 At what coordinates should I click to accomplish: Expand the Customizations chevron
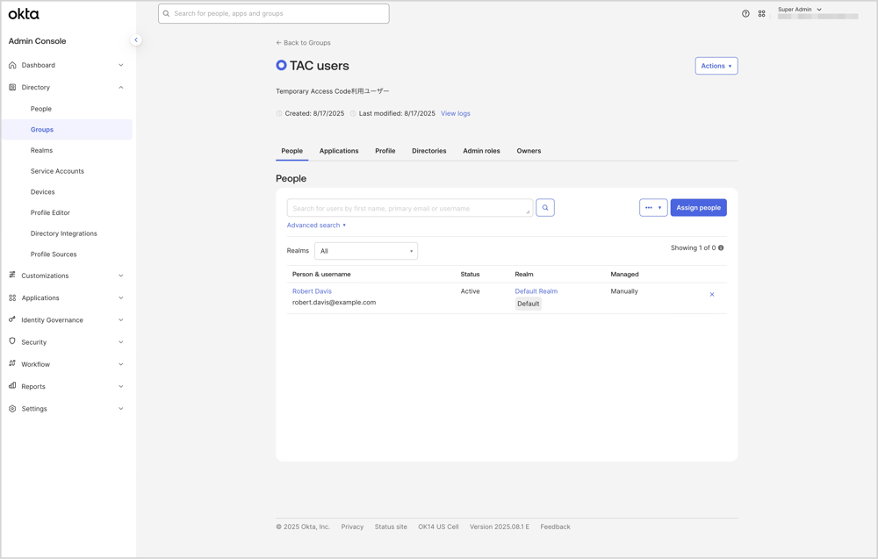click(x=121, y=276)
